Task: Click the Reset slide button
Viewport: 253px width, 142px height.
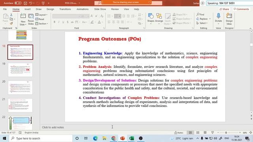Action: coord(40,19)
